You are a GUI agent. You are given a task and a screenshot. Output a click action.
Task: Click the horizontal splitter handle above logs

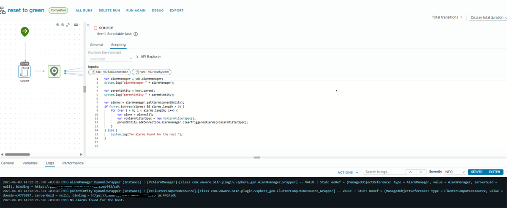coord(256,157)
